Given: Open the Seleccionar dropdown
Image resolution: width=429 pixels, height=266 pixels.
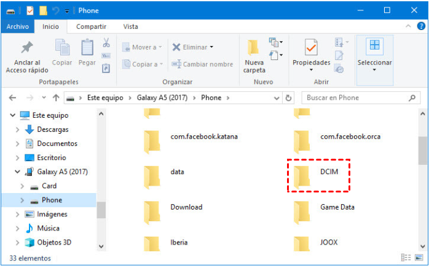Looking at the screenshot, I should [374, 55].
